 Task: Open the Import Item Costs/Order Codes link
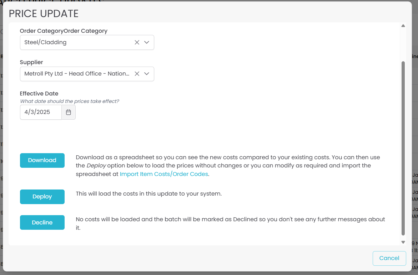pos(164,174)
